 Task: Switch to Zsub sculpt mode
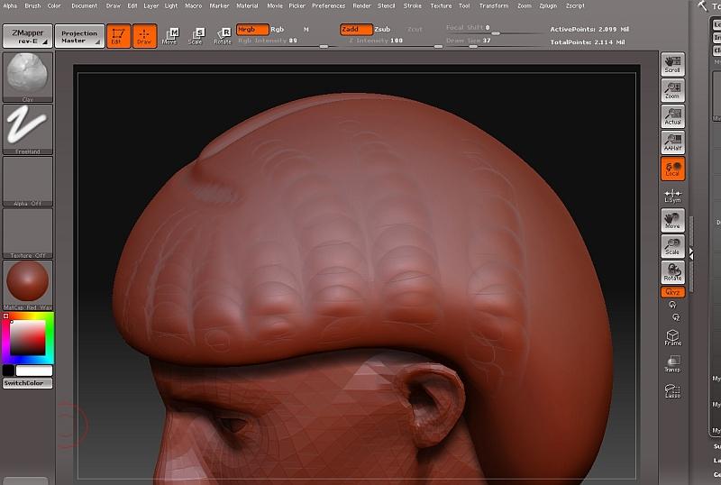[382, 30]
